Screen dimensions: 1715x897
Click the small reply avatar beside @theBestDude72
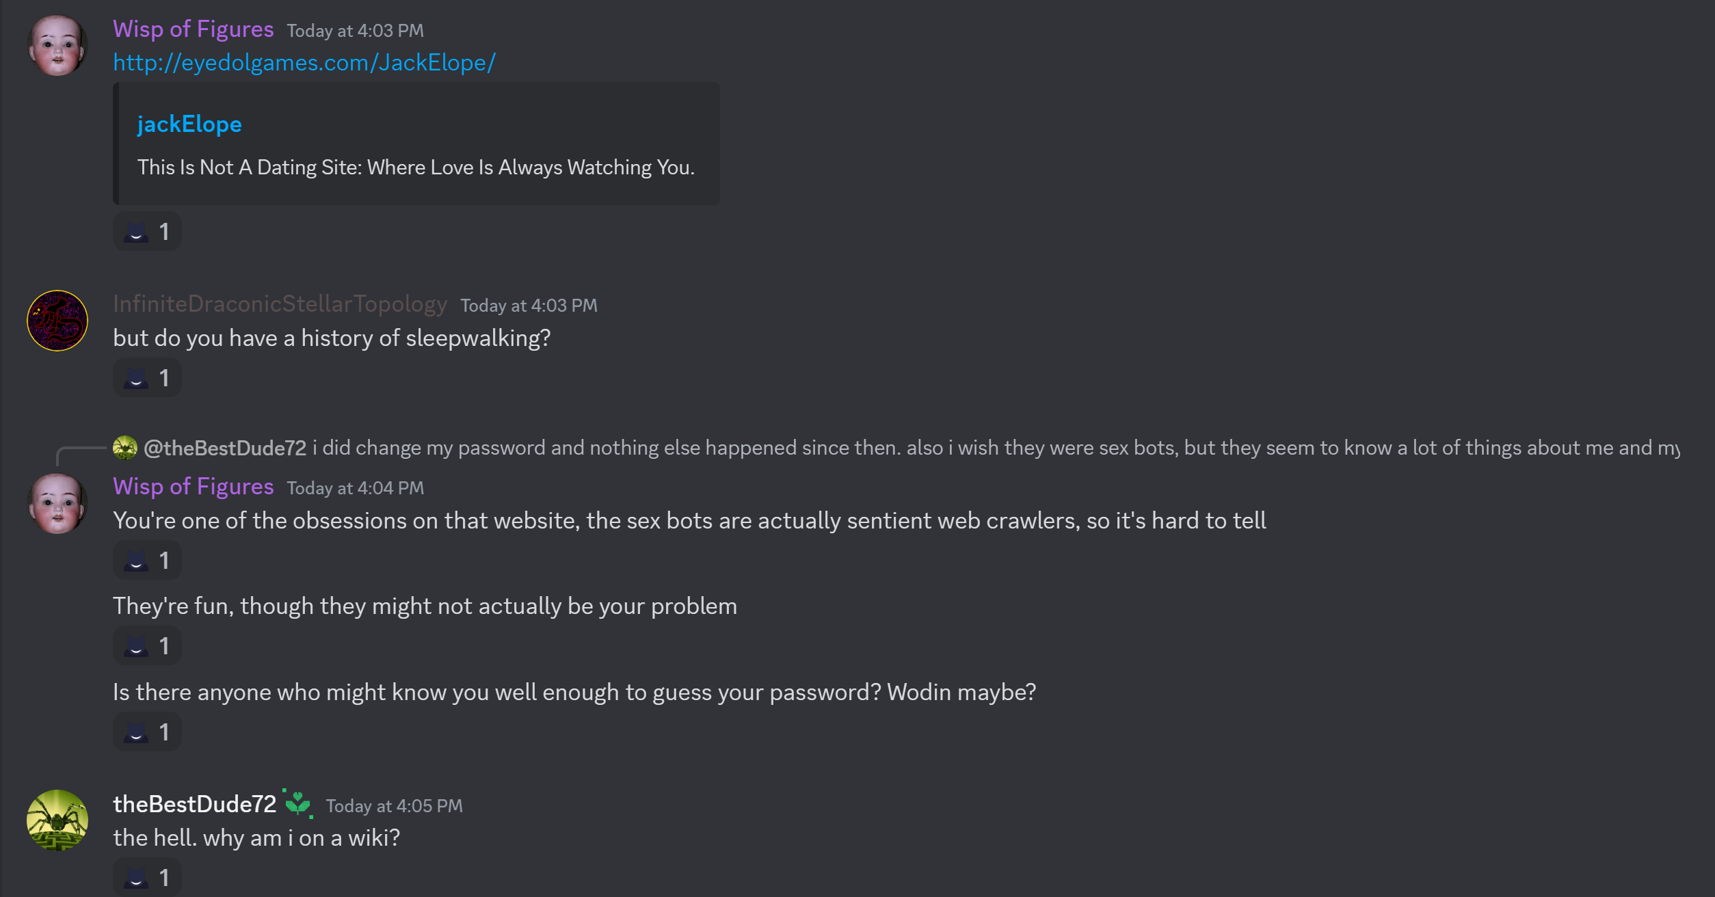(x=125, y=448)
